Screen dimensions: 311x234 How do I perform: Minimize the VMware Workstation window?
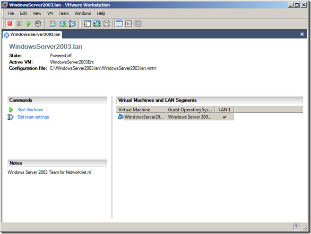[x=291, y=5]
